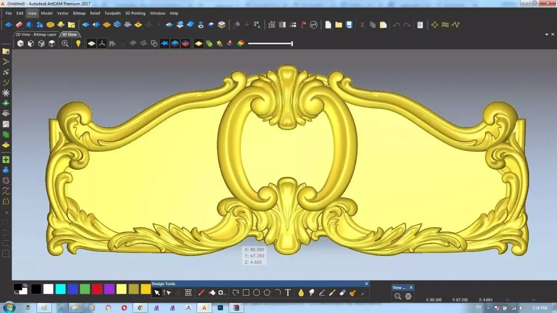
Task: Click the green plus icon on left sidebar
Action: click(x=6, y=160)
